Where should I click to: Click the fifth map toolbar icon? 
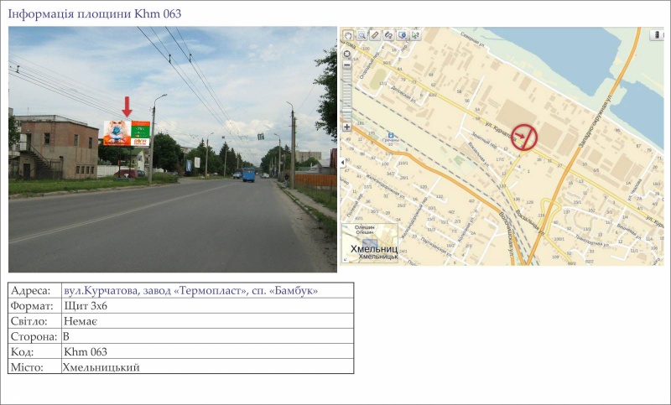402,35
